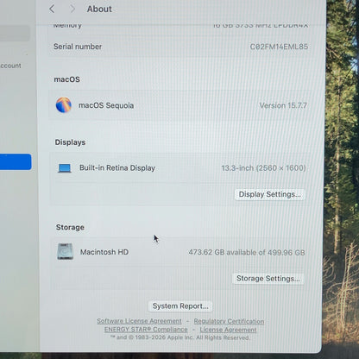Click the Macintosh HD drive icon
The width and height of the screenshot is (359, 359).
pyautogui.click(x=66, y=251)
